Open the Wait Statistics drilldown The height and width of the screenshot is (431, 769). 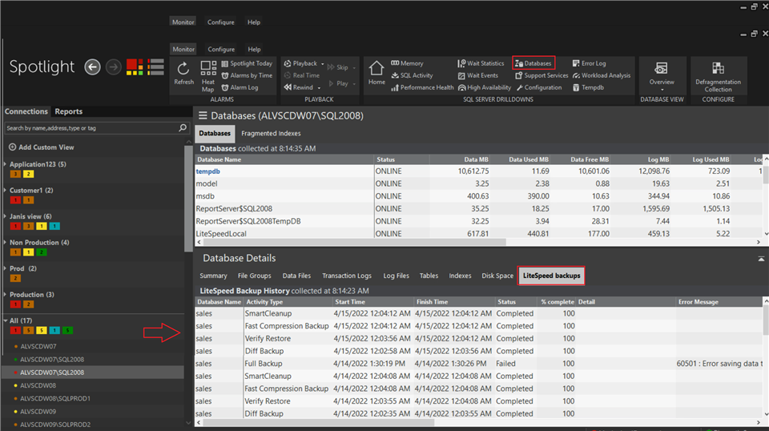(x=481, y=63)
